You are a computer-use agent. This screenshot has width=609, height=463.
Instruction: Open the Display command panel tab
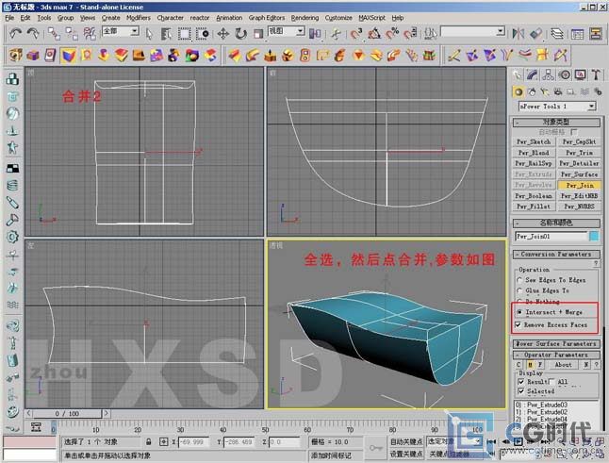581,74
